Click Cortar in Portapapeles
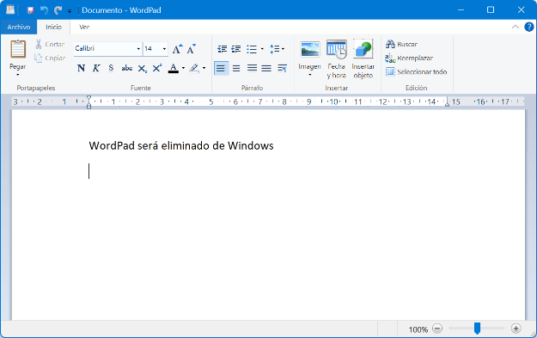The height and width of the screenshot is (338, 537). click(50, 44)
